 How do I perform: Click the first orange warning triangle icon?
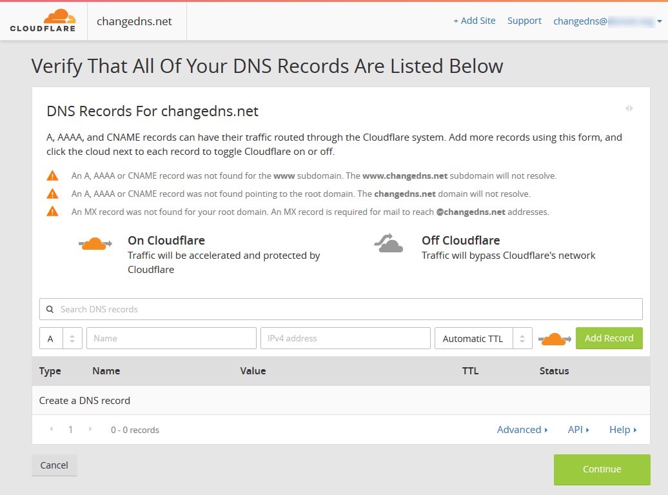(x=52, y=176)
